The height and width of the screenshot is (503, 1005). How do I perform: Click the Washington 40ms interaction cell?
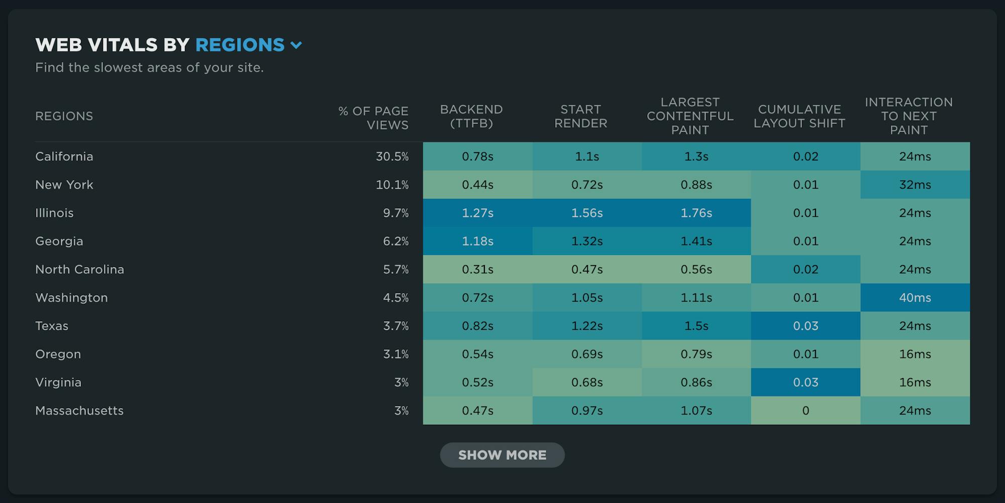[915, 297]
